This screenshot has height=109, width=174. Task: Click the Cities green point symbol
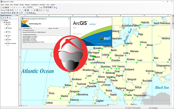point(8,26)
